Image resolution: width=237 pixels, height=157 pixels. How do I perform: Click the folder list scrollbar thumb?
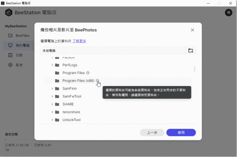[x=195, y=69]
